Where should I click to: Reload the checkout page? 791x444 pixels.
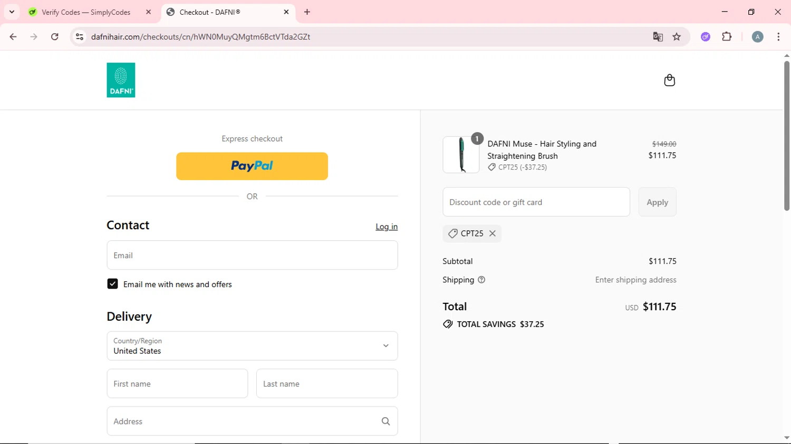tap(55, 37)
